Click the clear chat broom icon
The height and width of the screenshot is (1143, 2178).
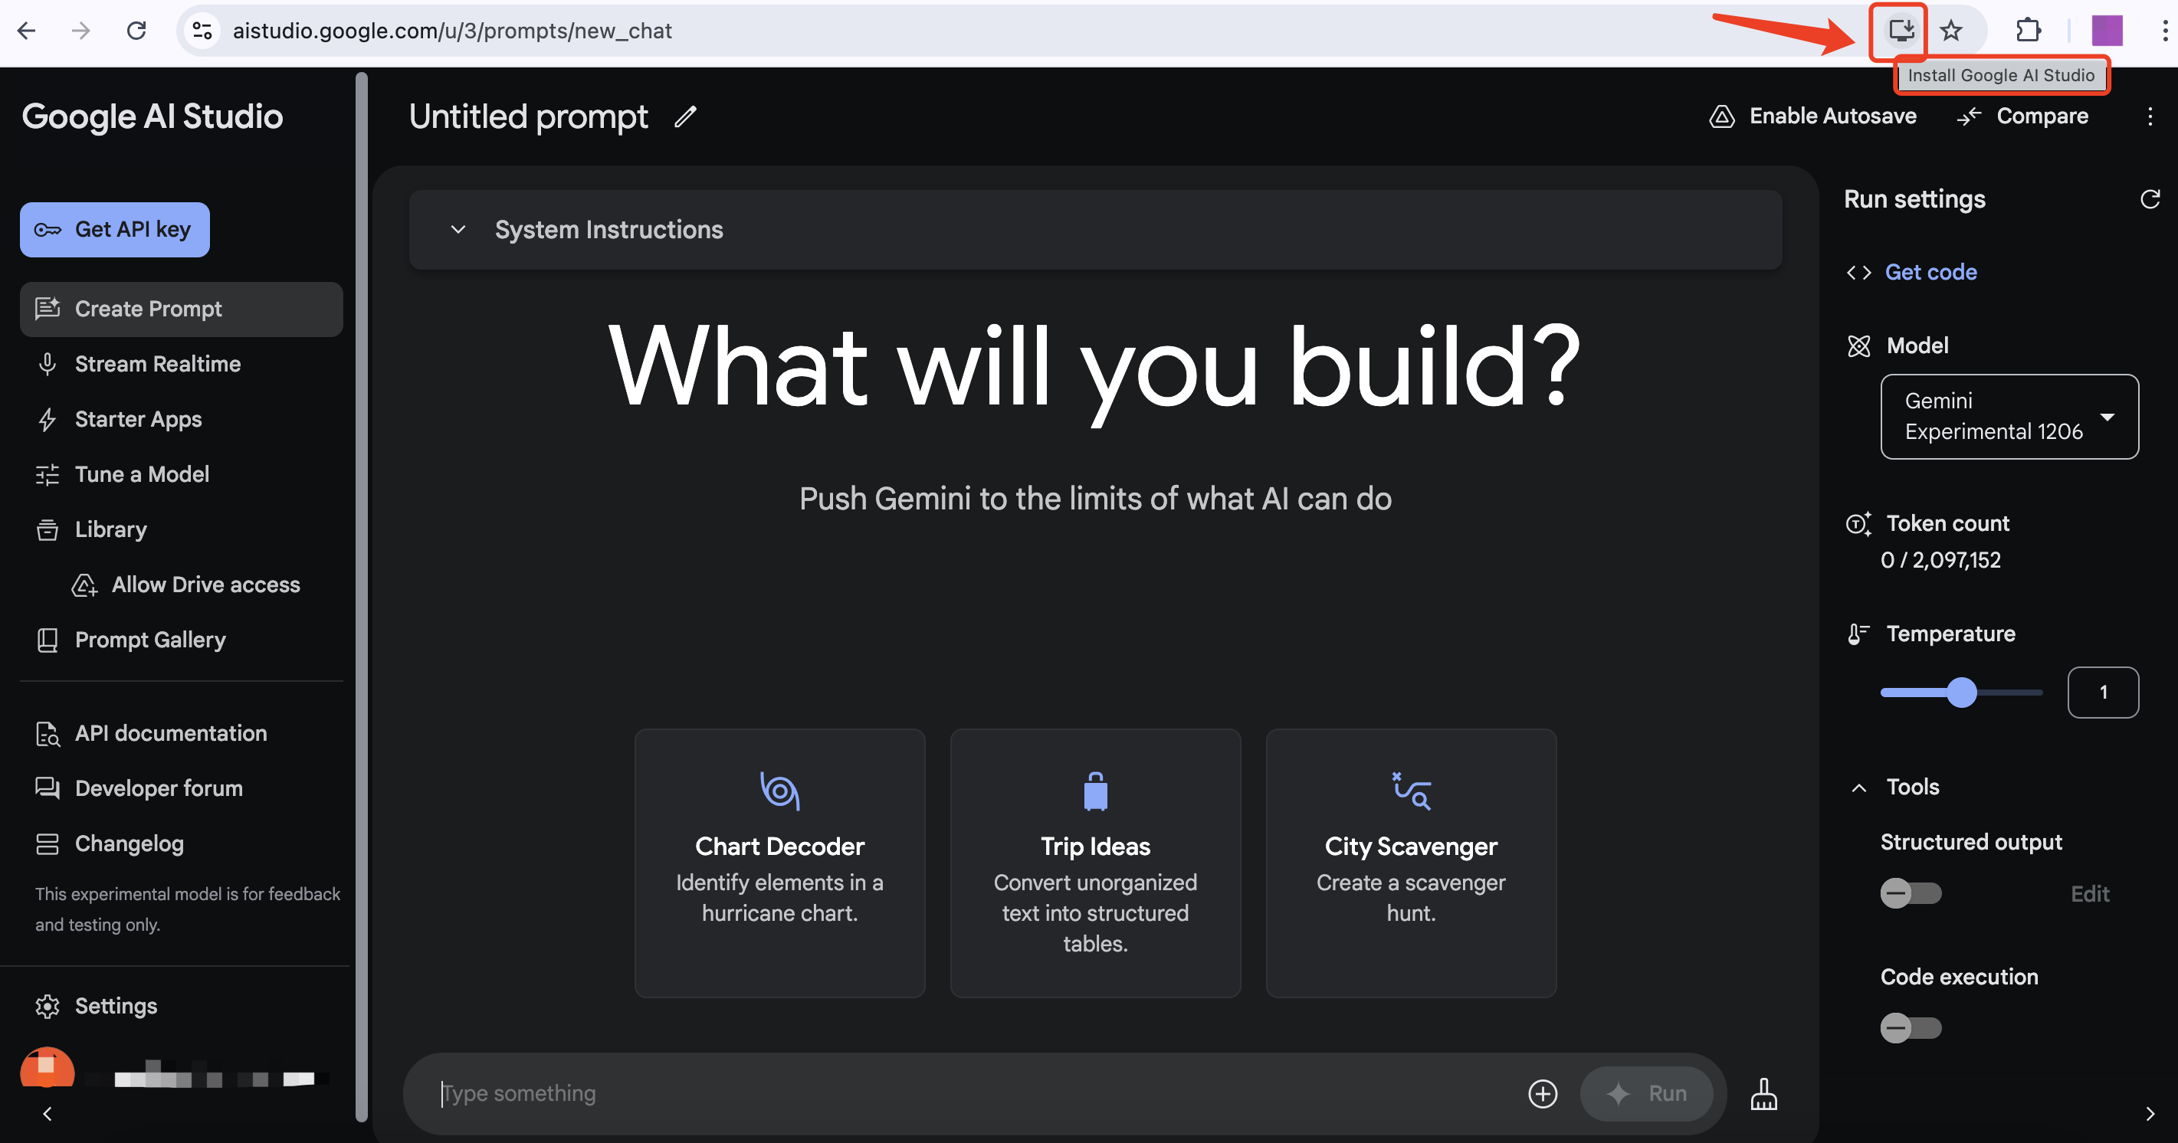pos(1763,1093)
